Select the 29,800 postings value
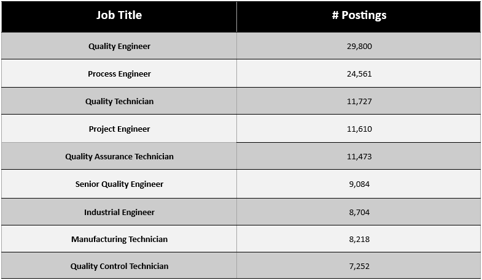482x280 pixels. coord(359,47)
